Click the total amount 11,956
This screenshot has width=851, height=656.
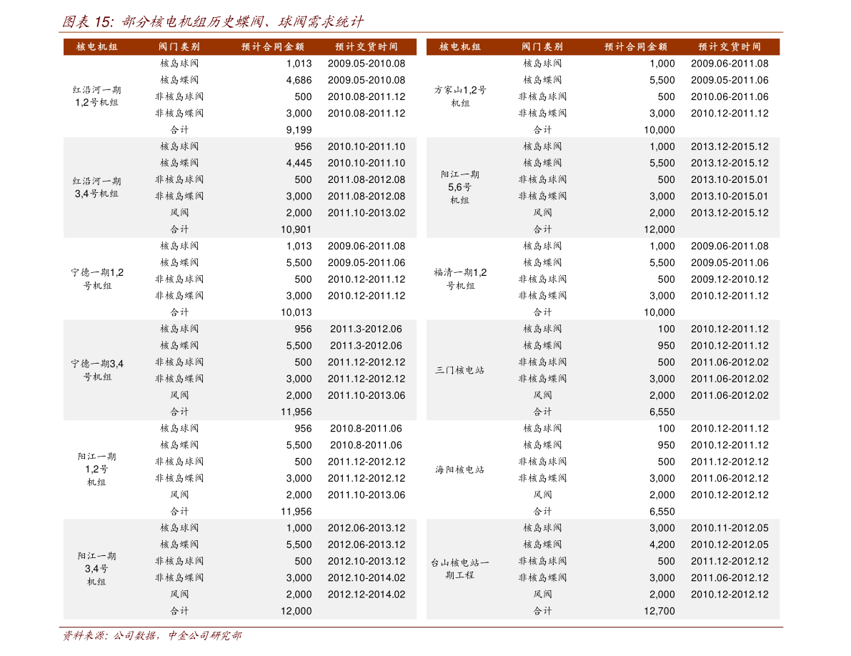(296, 412)
